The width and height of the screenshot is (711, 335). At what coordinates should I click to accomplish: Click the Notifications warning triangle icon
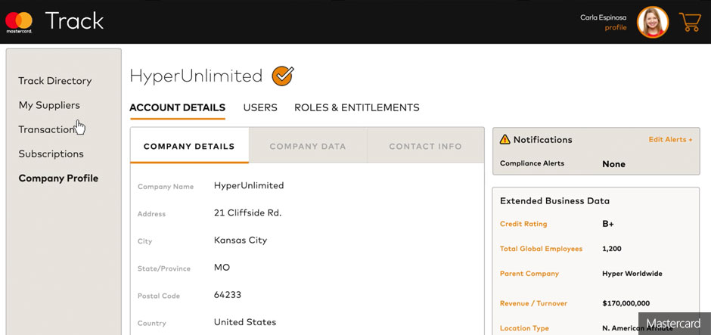click(505, 140)
